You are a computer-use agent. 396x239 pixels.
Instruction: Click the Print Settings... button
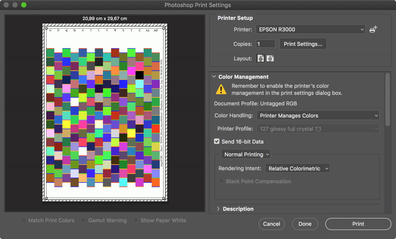coord(303,44)
